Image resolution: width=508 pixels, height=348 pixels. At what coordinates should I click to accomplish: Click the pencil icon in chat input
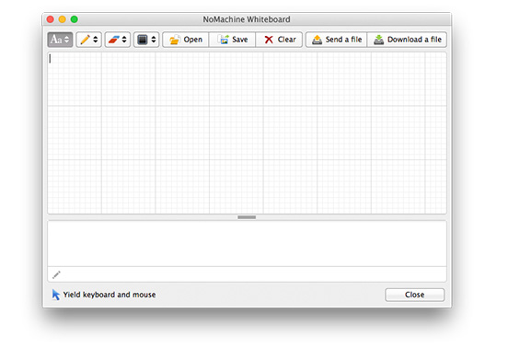coord(56,274)
